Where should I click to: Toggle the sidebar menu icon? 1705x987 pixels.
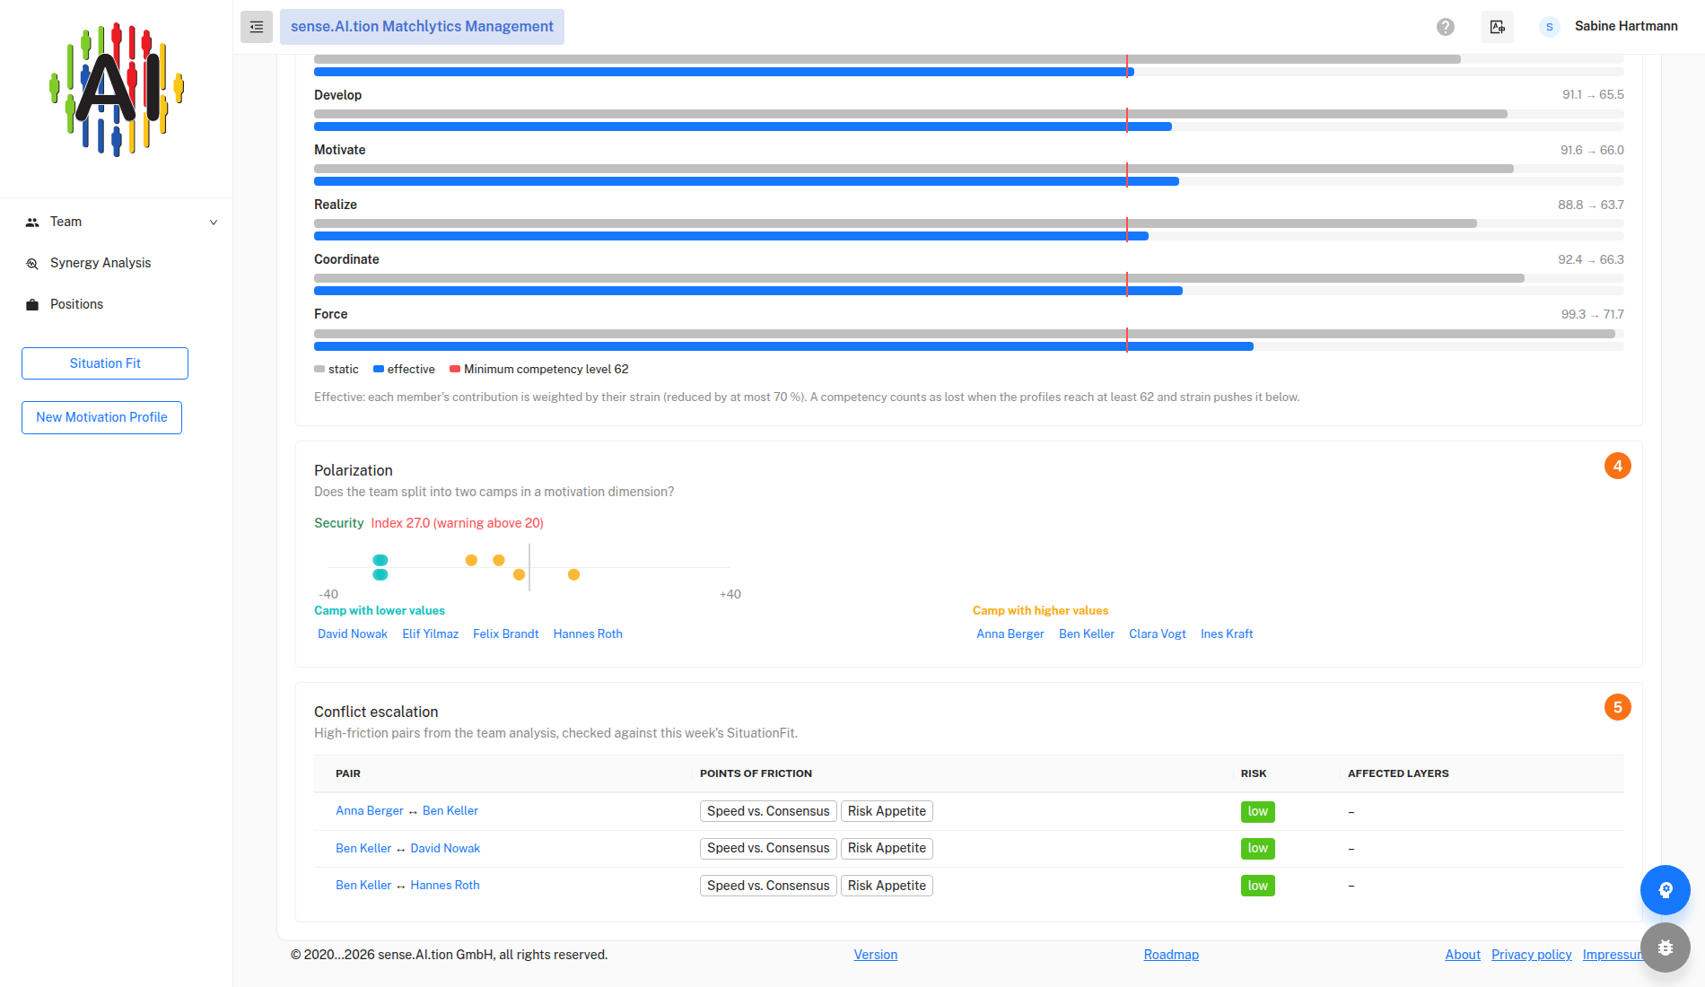coord(257,27)
